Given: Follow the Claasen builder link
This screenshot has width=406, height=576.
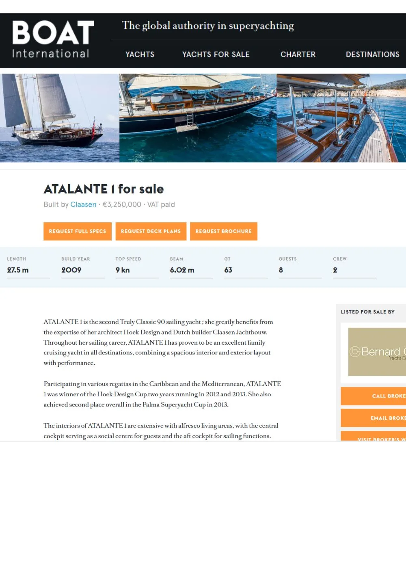Looking at the screenshot, I should pyautogui.click(x=83, y=204).
